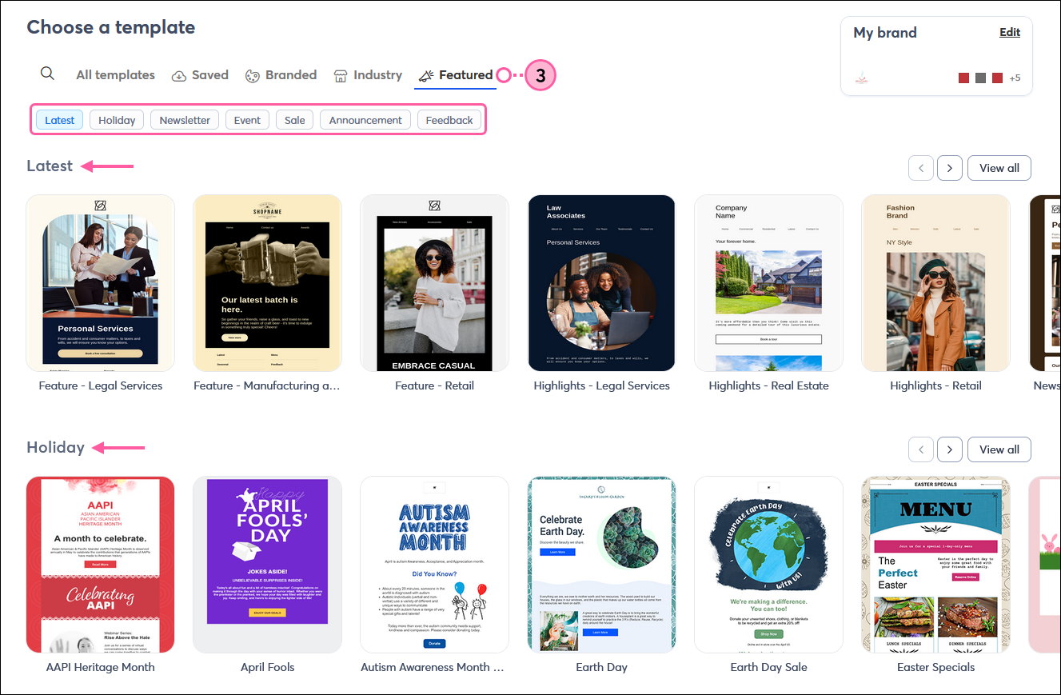Viewport: 1061px width, 695px height.
Task: Choose the Feature - Manufacturing template
Action: click(267, 283)
